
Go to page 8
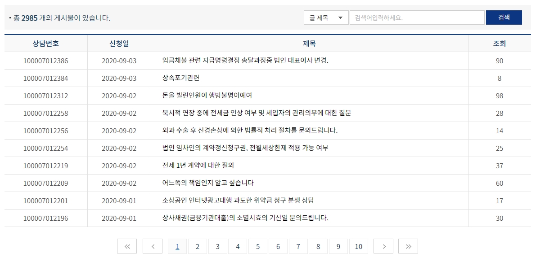click(318, 246)
